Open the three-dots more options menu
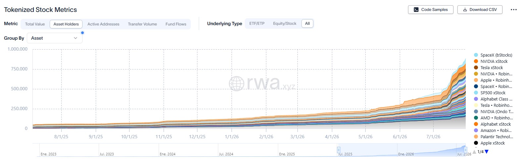The image size is (525, 167). pos(513,10)
